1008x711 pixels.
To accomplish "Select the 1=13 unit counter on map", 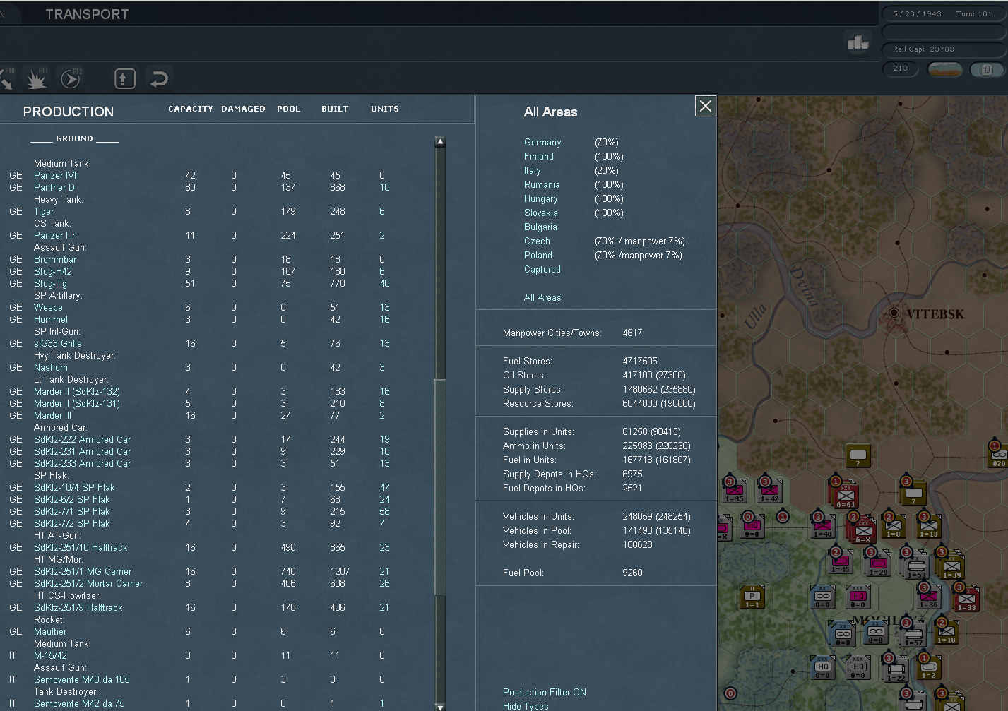I will tap(928, 525).
